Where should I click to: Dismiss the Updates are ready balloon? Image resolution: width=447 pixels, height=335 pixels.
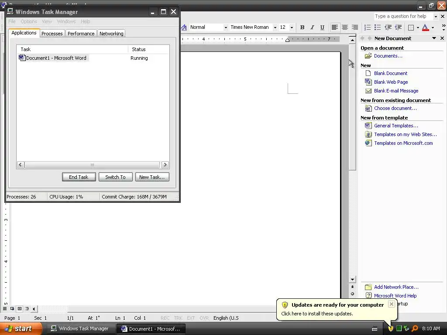click(x=392, y=304)
